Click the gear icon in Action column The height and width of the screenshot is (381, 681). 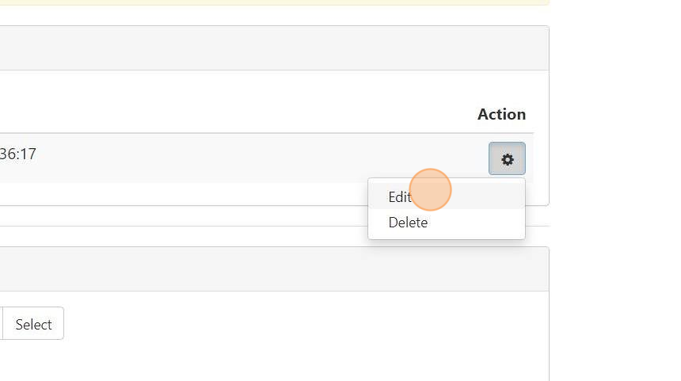pos(507,159)
